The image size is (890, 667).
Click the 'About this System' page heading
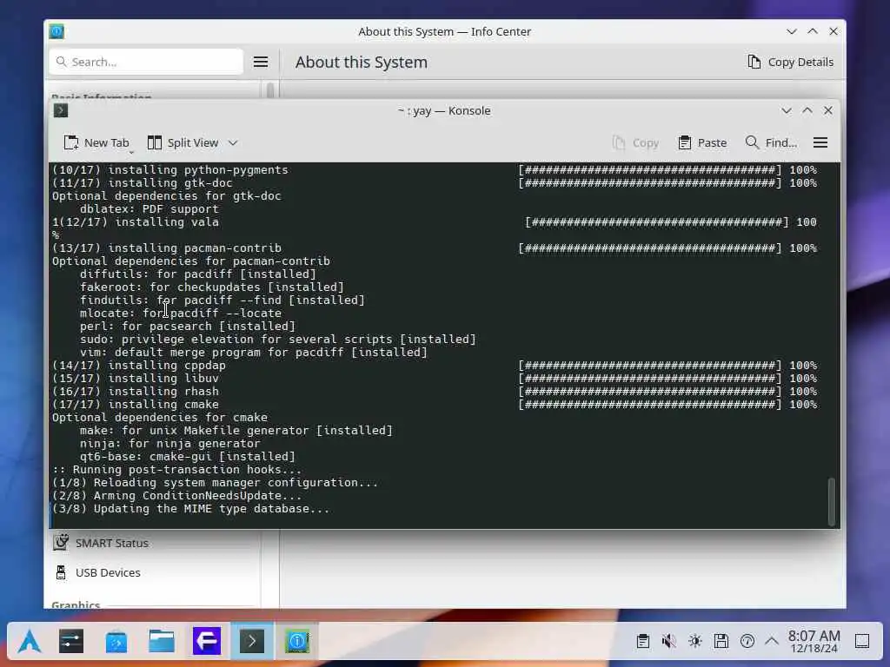[361, 63]
